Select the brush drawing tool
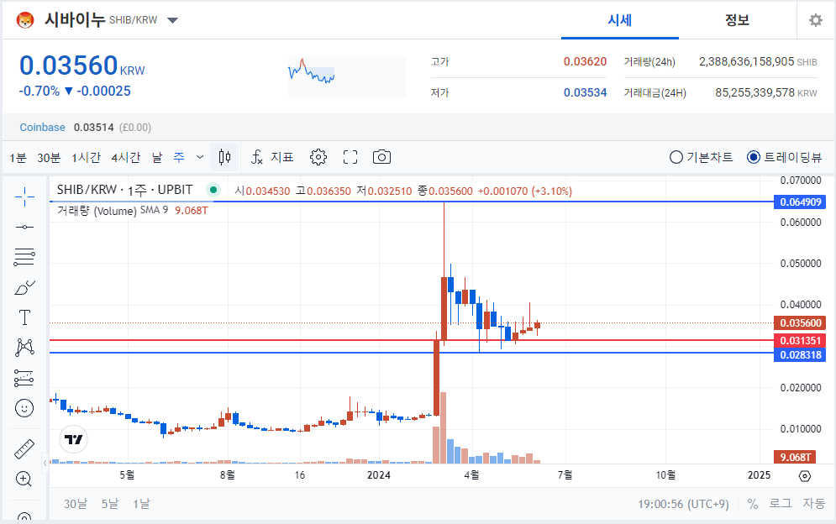Screen dimensions: 836x524 pos(24,288)
